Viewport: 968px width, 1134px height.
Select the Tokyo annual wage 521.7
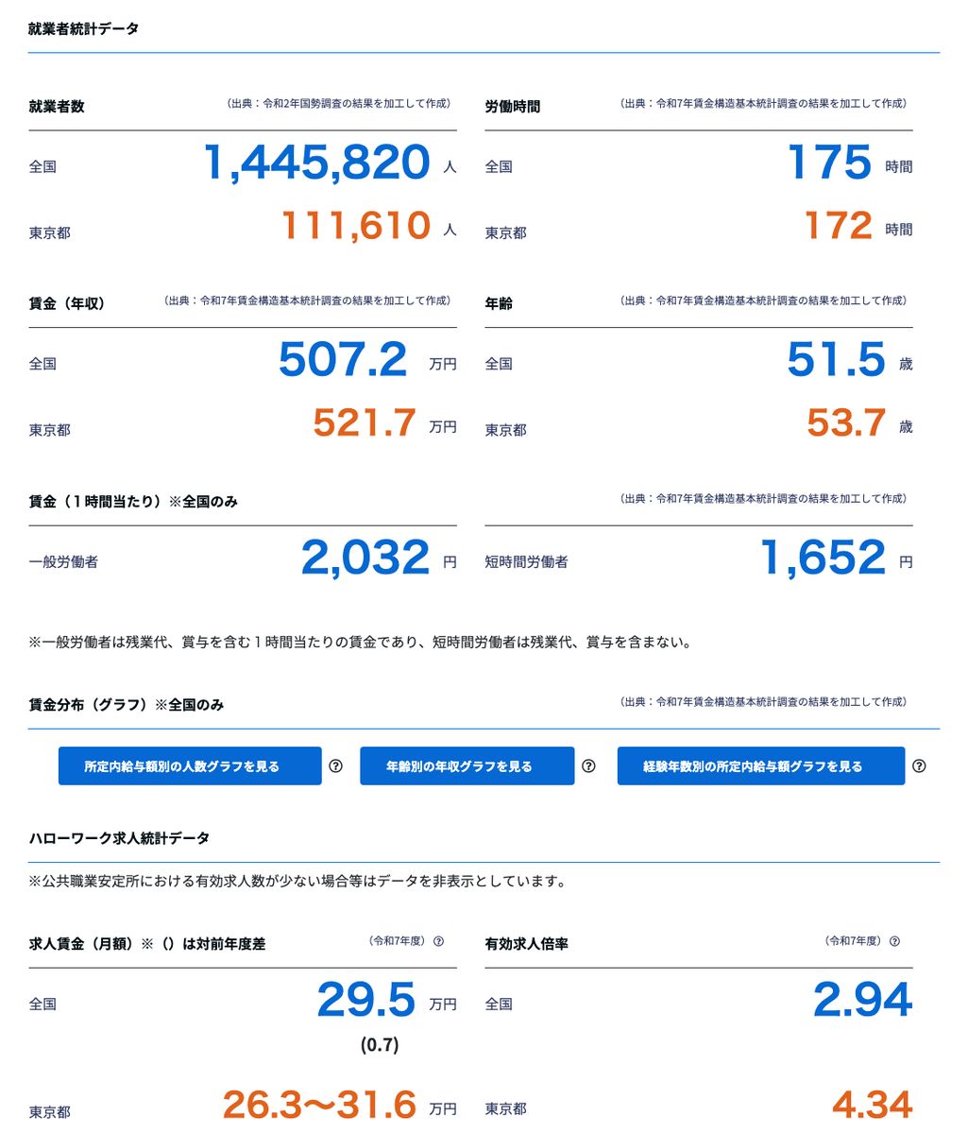[x=365, y=423]
